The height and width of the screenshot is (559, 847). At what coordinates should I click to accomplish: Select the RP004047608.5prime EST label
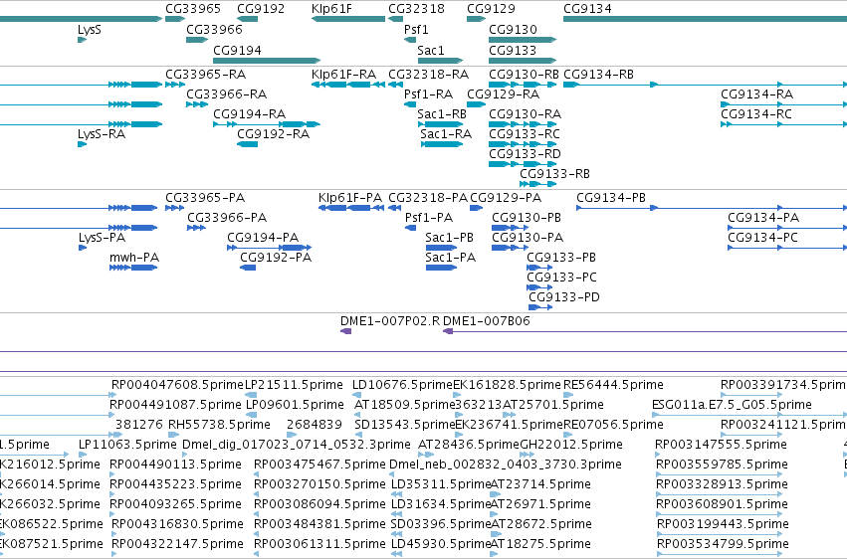178,385
